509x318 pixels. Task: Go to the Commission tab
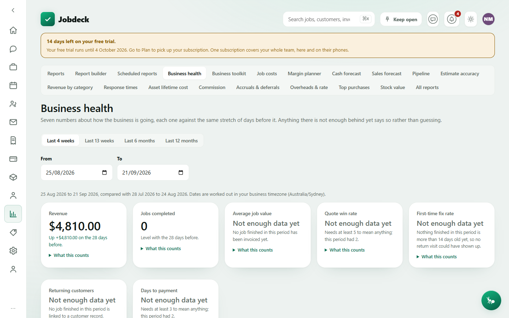[212, 87]
